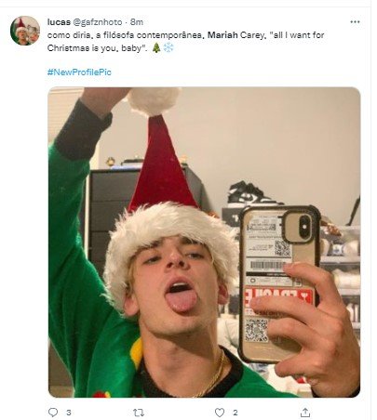
Task: Expand the attached mirror selfie photo
Action: click(204, 243)
